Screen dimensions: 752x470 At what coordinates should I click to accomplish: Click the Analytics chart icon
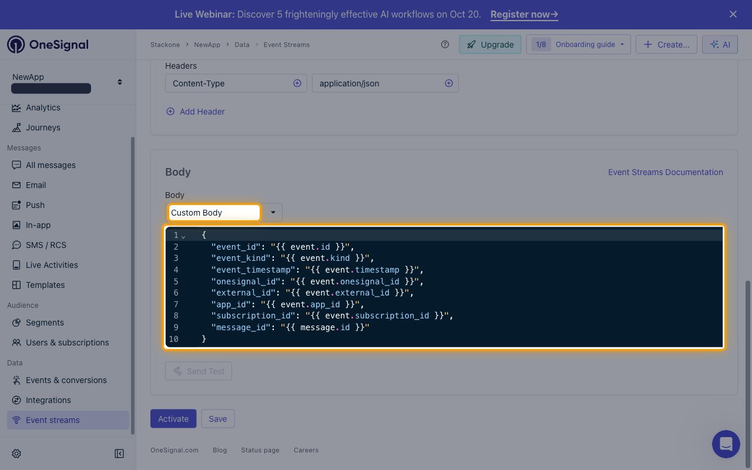click(16, 108)
